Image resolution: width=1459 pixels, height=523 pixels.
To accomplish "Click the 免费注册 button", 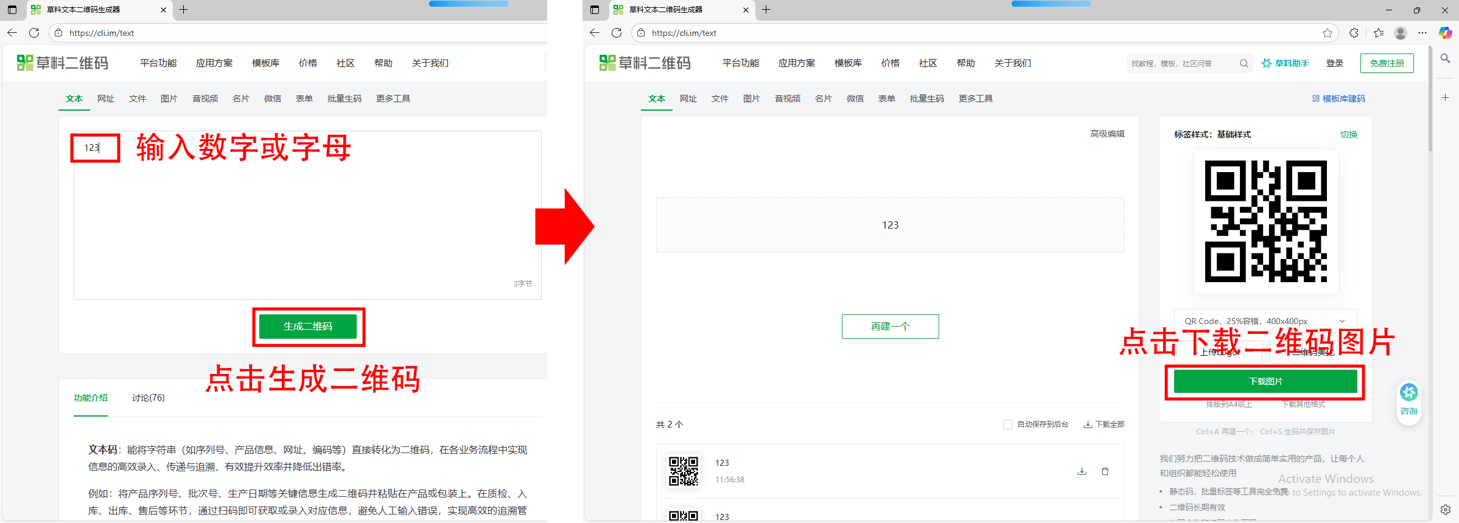I will click(1387, 63).
